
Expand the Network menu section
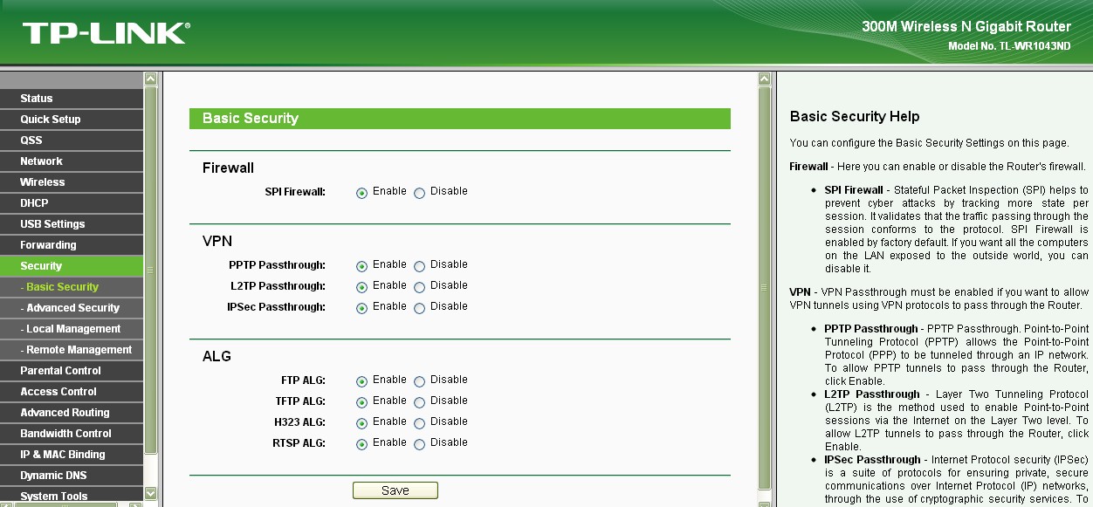41,161
